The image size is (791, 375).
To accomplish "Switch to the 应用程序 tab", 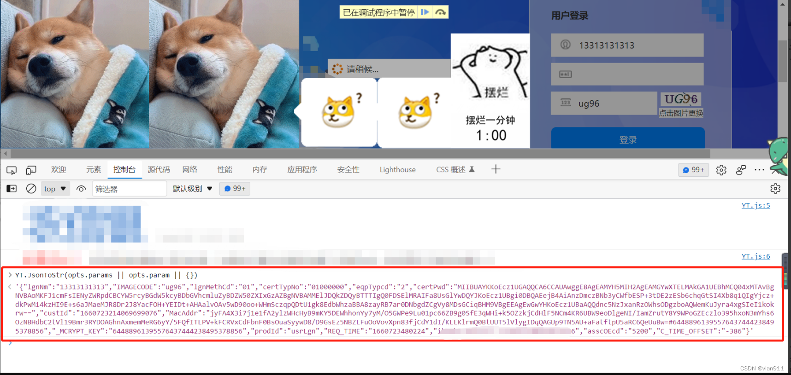I will click(x=302, y=170).
